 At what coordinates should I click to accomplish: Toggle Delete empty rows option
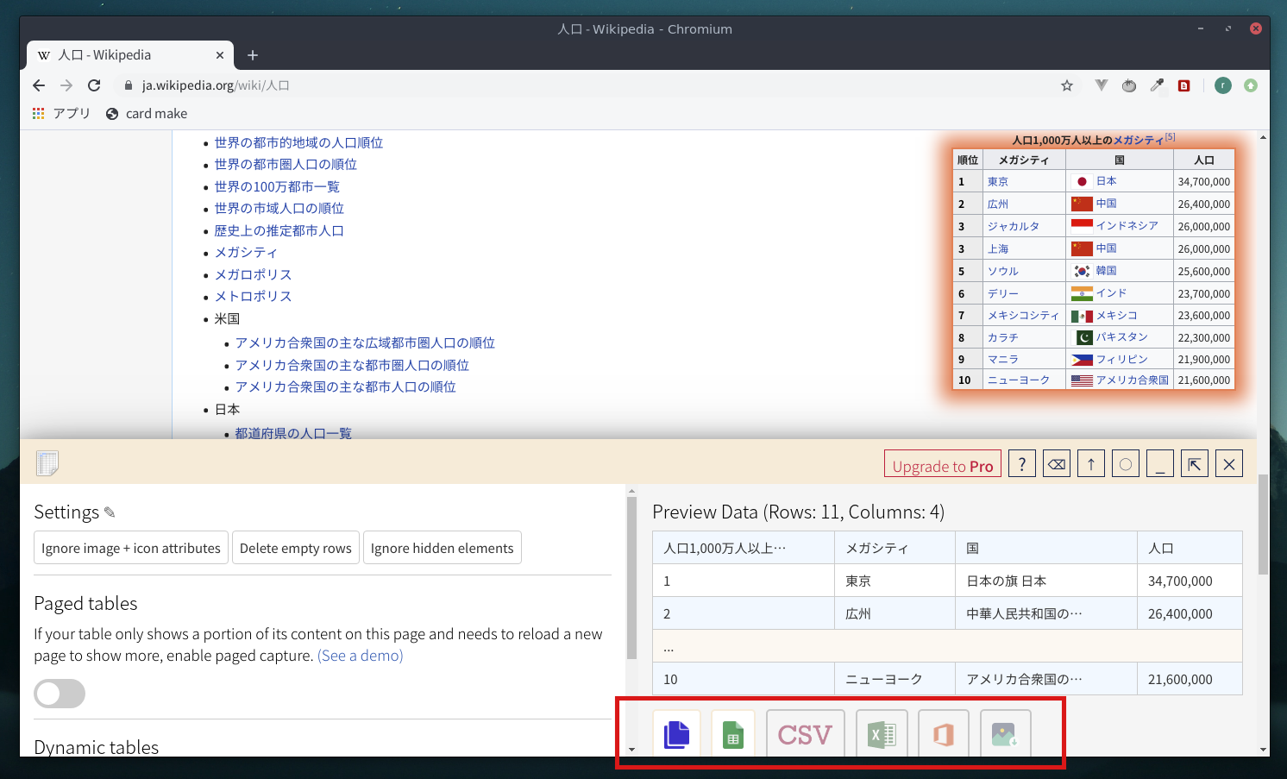coord(296,548)
